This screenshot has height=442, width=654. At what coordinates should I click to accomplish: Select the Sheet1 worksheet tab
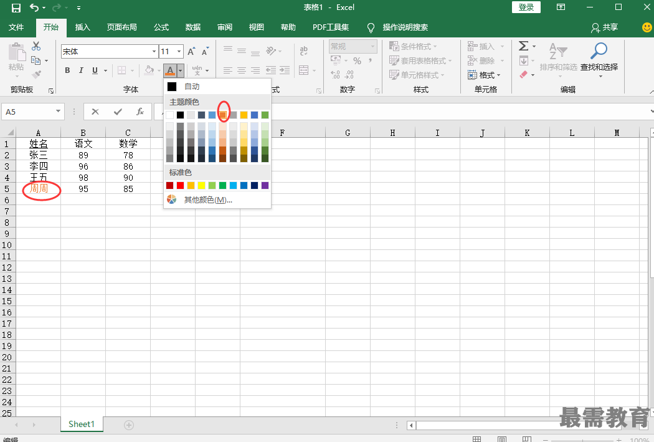coord(82,424)
